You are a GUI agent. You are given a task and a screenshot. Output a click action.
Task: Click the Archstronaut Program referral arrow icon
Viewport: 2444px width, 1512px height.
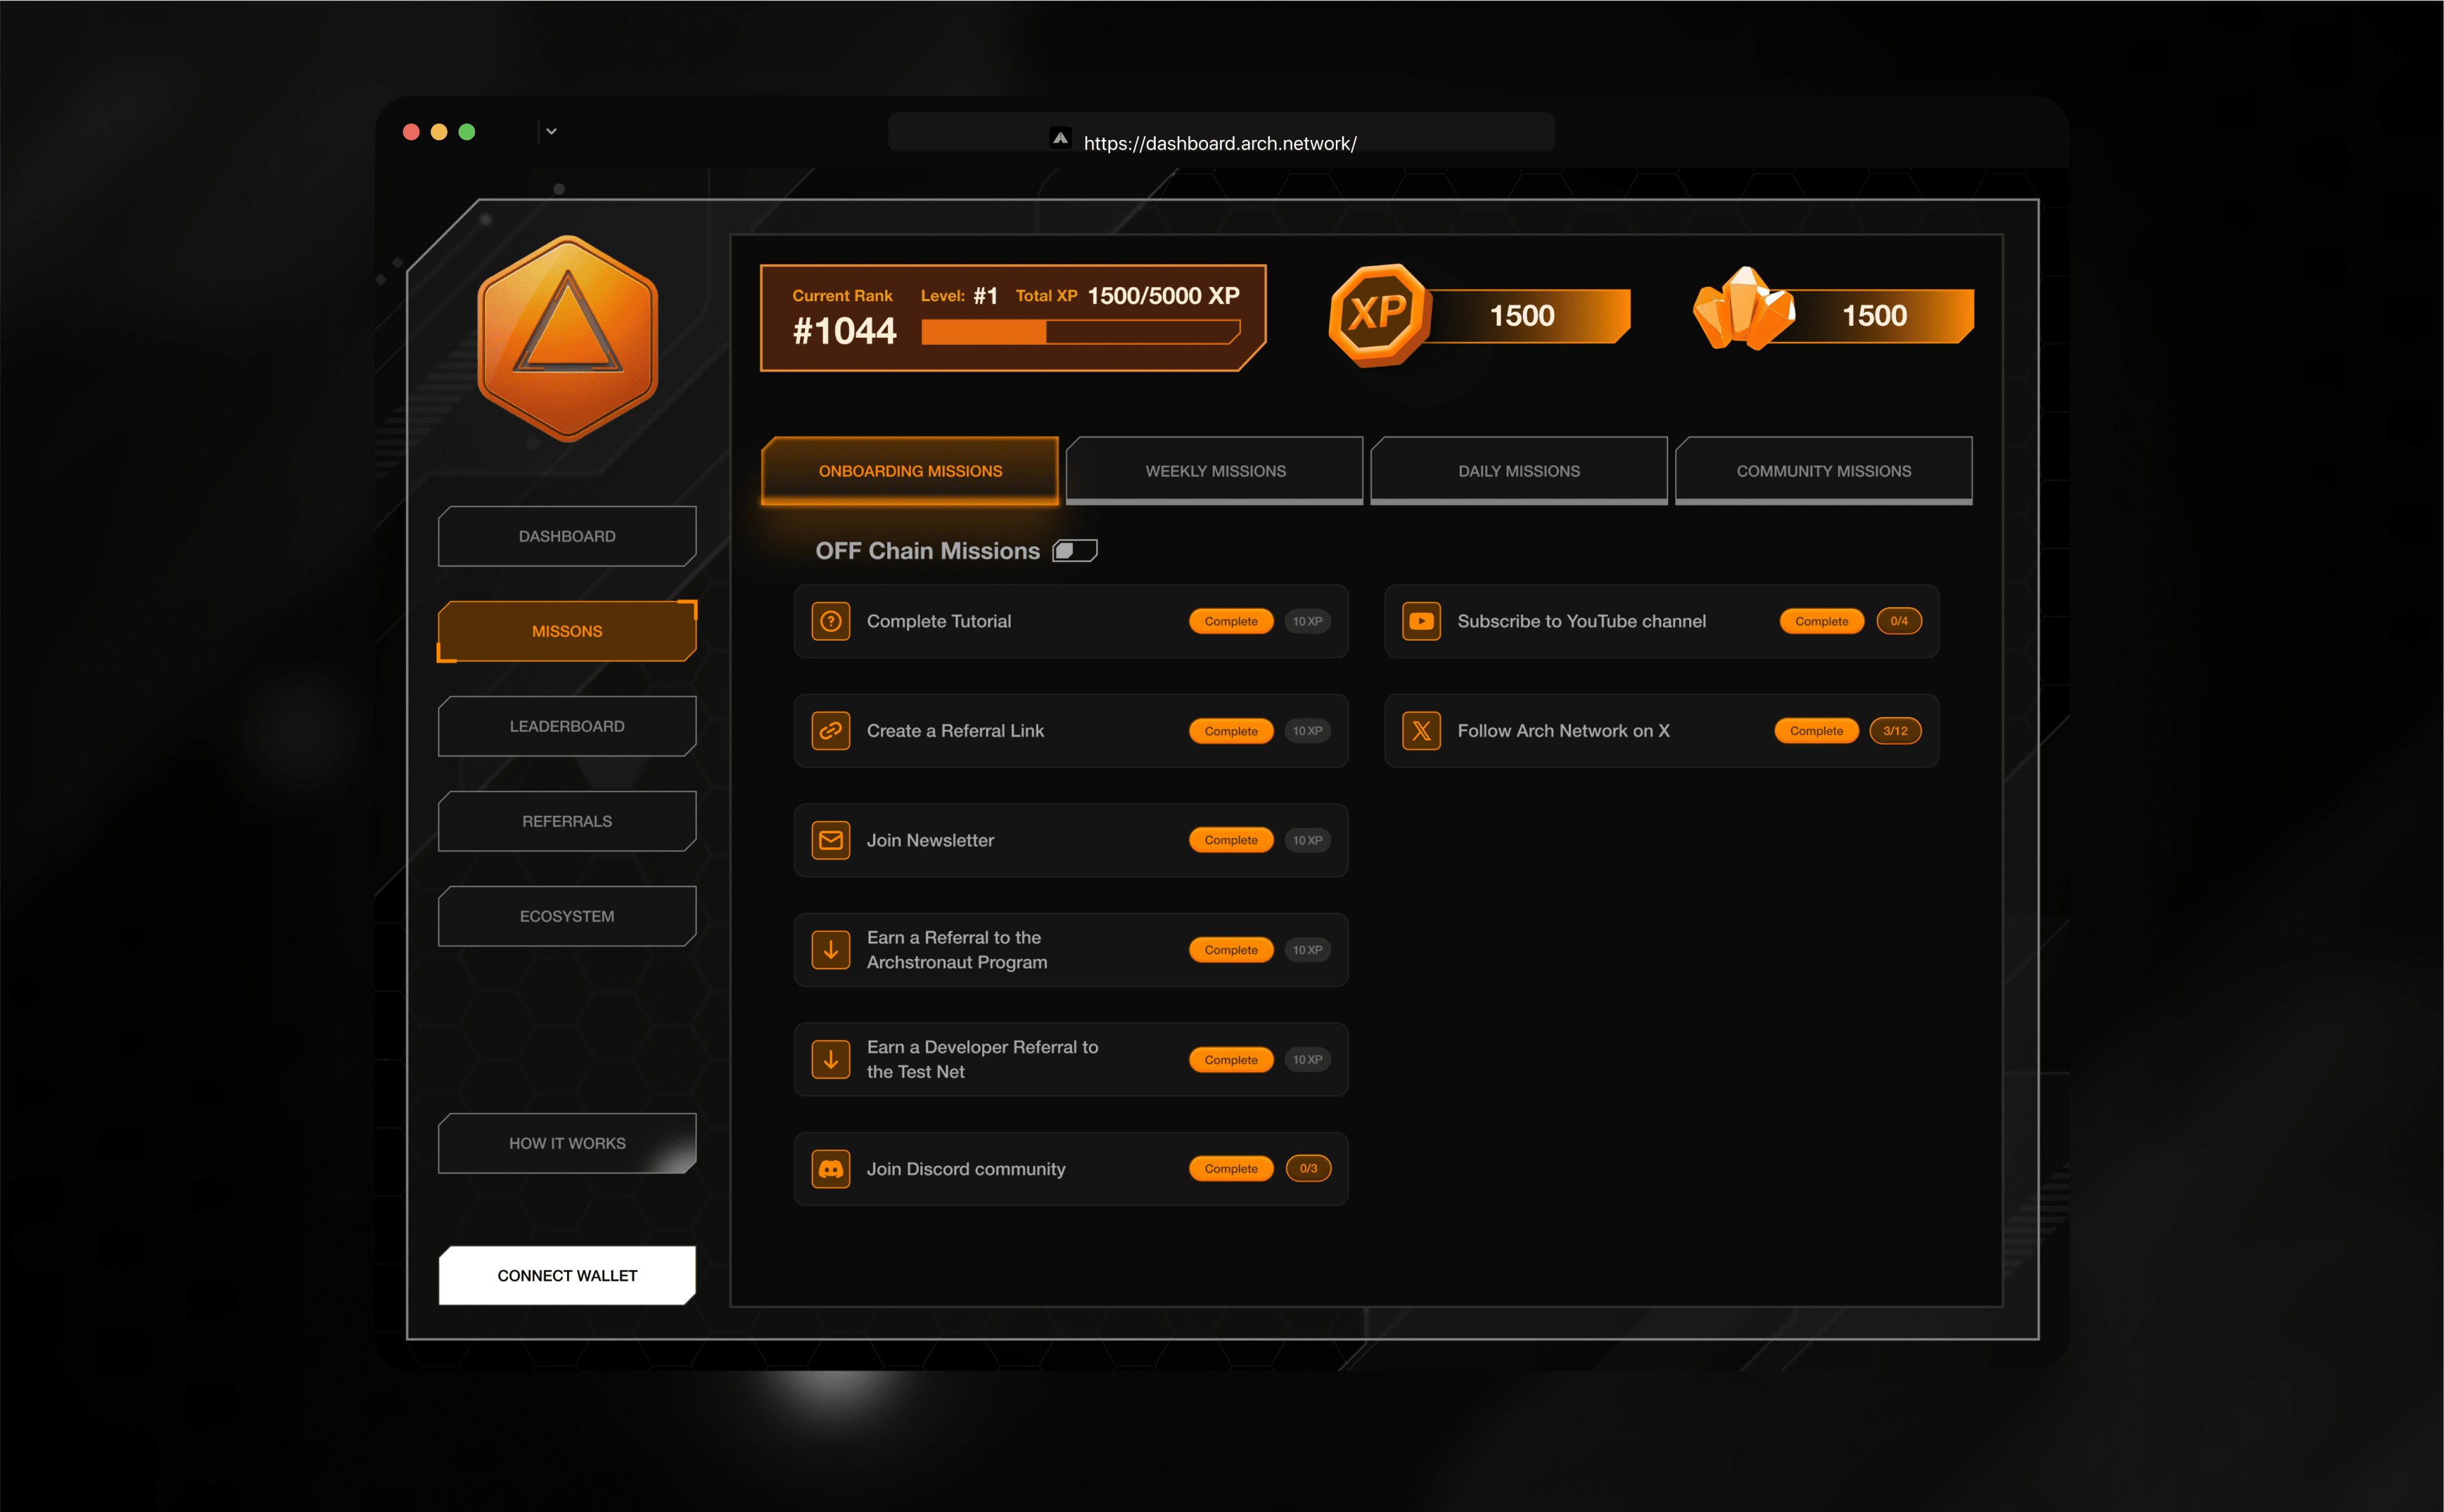pos(830,950)
